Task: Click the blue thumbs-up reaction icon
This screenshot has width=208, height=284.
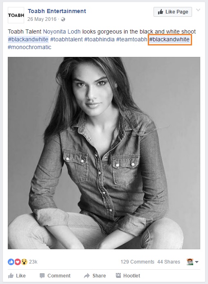Action: (11, 262)
